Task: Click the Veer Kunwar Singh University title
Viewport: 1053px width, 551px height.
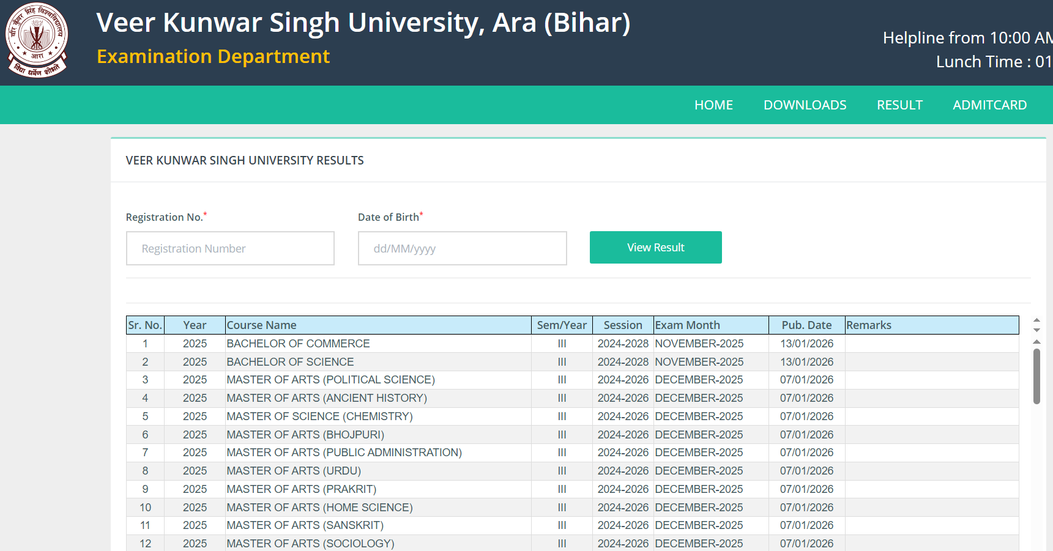Action: (x=363, y=23)
